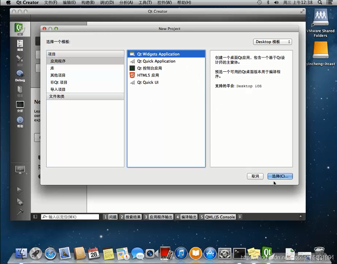This screenshot has height=264, width=337.
Task: Click the green Run button
Action: (x=20, y=190)
